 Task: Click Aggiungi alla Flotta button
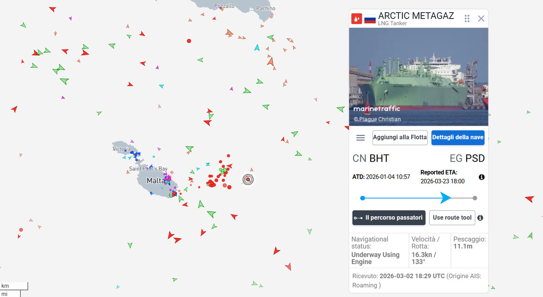coord(400,137)
